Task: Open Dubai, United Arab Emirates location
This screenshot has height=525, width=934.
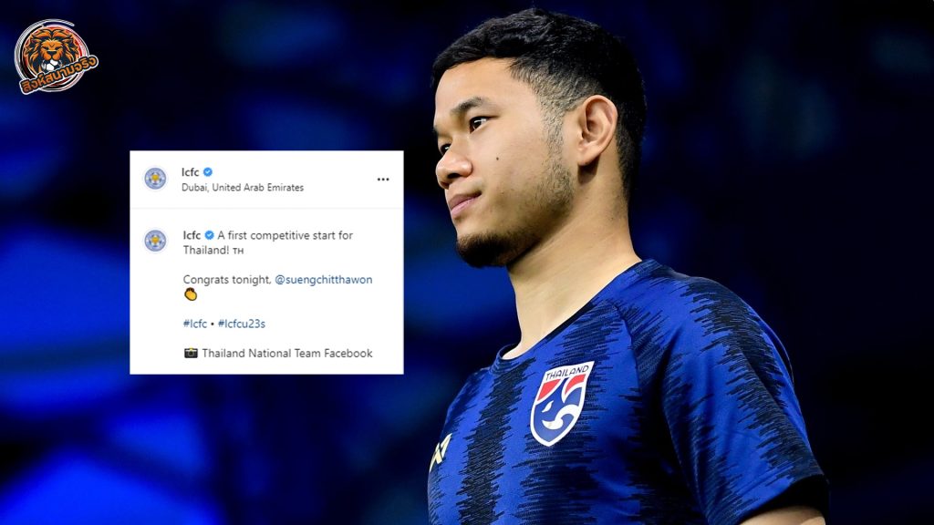Action: click(x=243, y=188)
